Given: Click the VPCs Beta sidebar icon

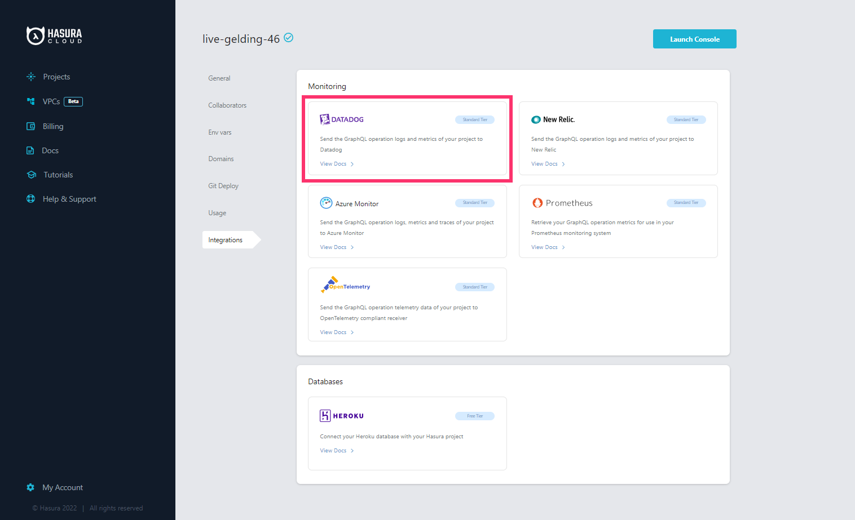Looking at the screenshot, I should [x=30, y=101].
